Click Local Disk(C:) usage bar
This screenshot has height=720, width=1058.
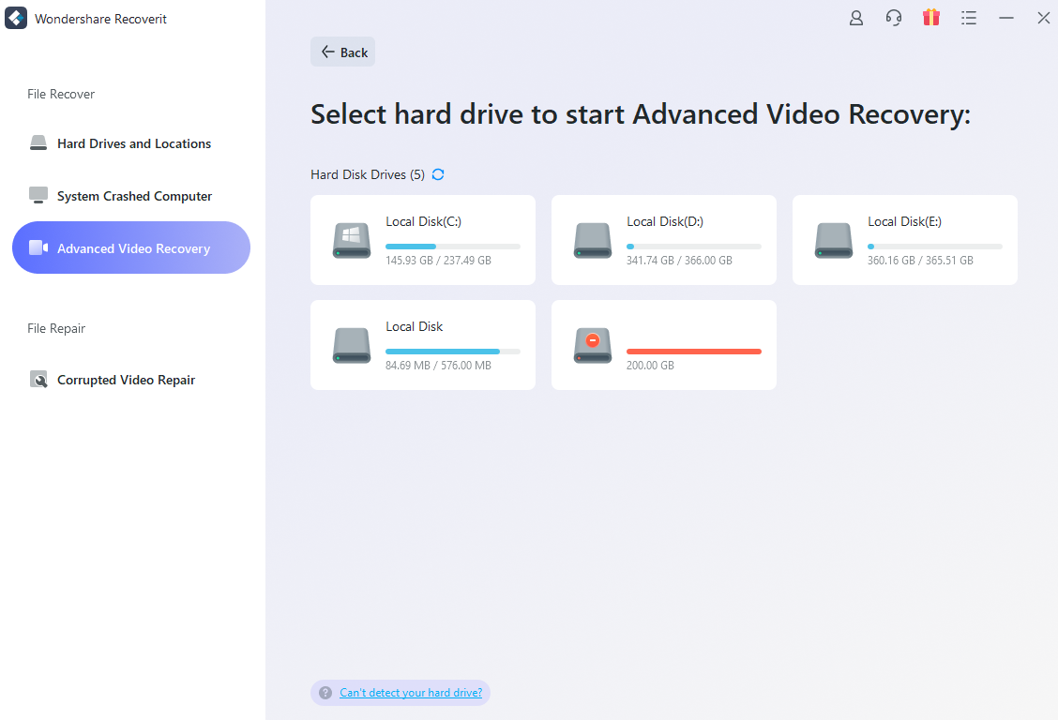tap(453, 247)
